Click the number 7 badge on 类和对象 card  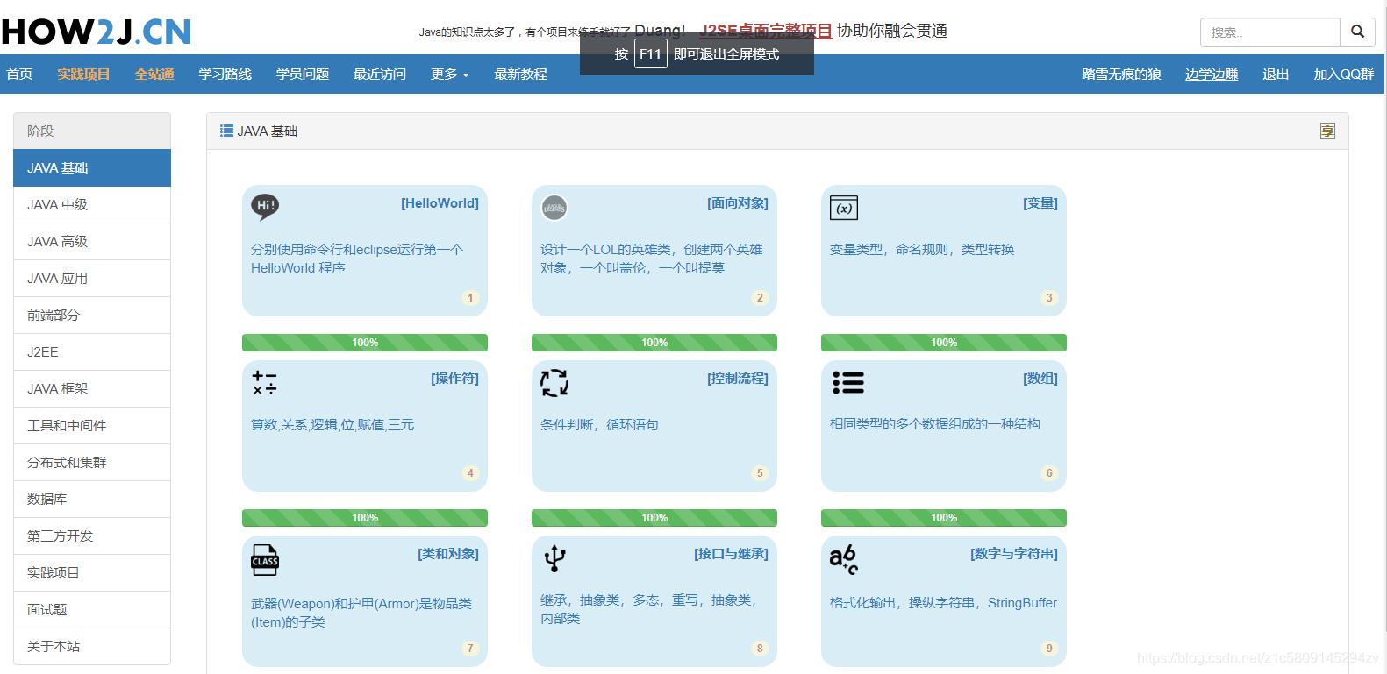tap(470, 649)
